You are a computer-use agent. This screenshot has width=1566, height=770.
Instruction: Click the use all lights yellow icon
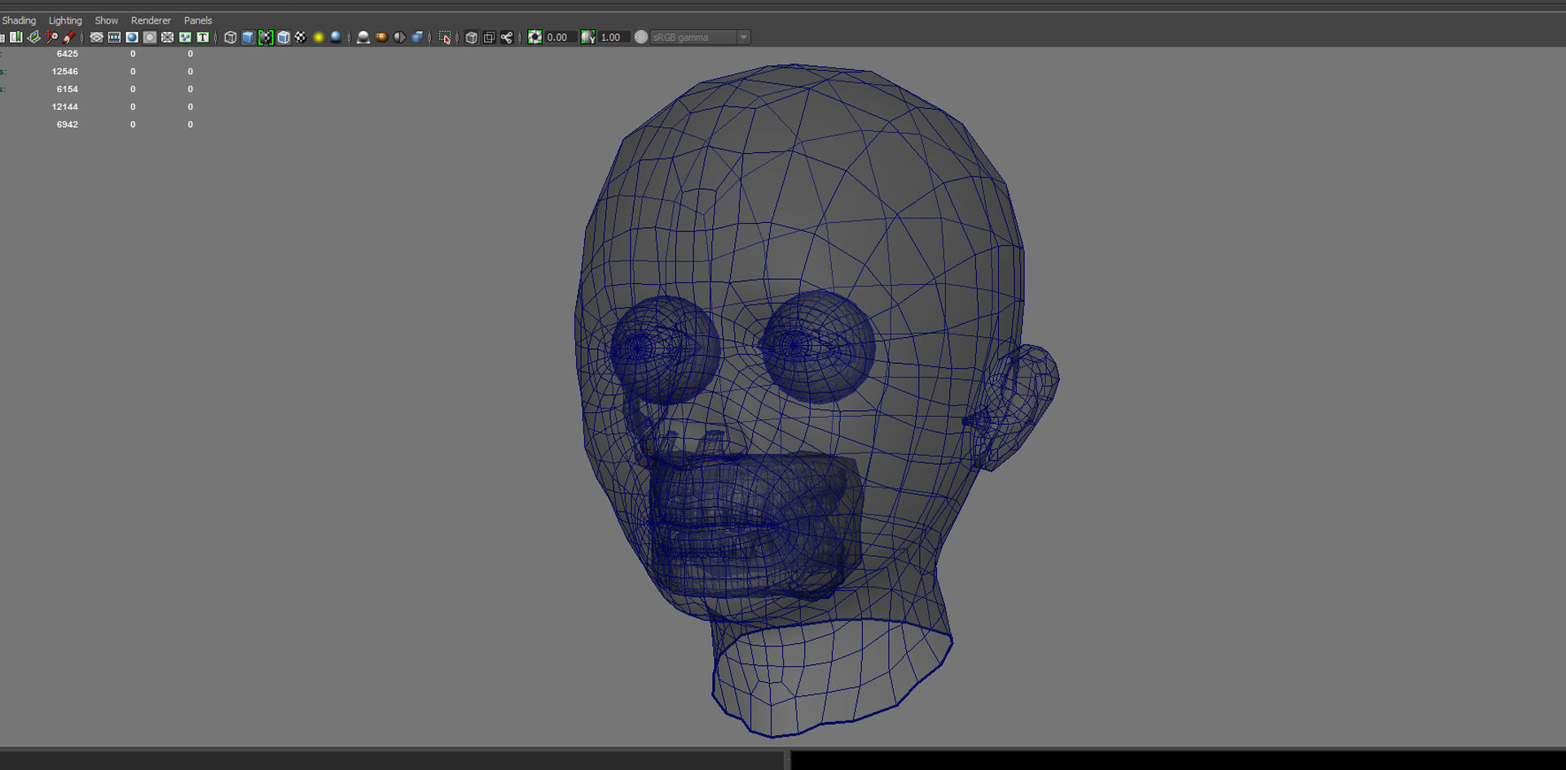[x=319, y=37]
